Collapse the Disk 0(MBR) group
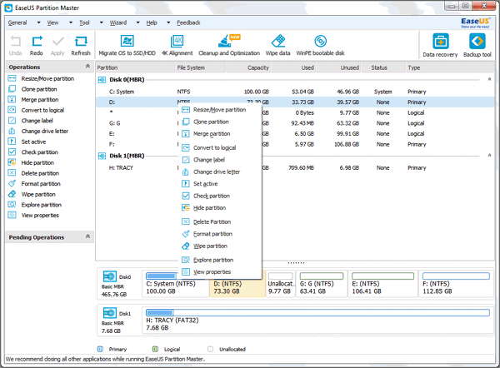The image size is (500, 368). tap(489, 79)
